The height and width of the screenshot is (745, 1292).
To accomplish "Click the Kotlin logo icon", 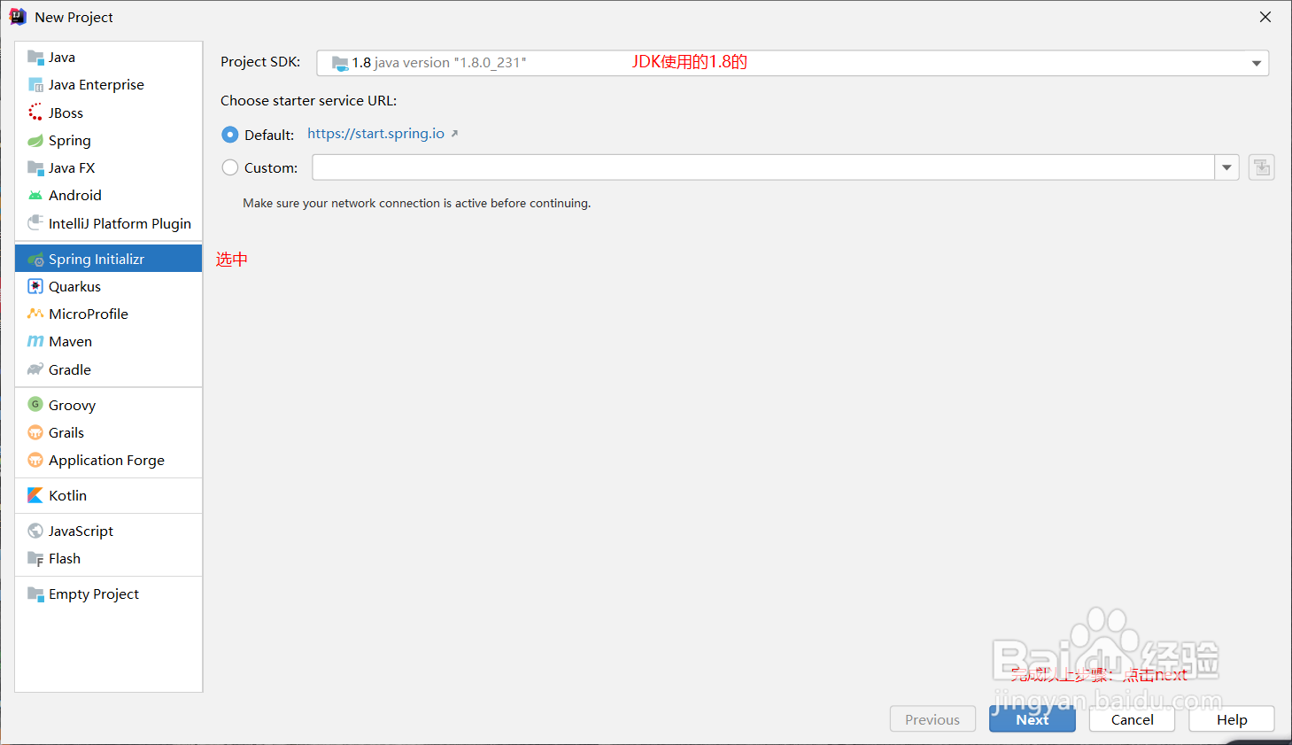I will coord(35,495).
